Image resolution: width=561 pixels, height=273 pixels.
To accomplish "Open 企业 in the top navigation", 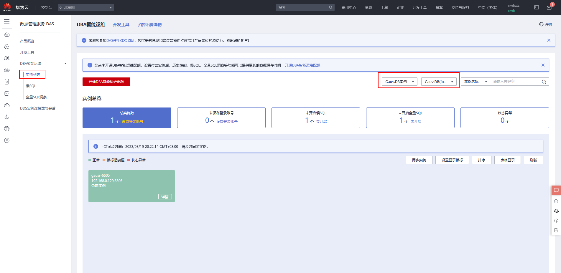I will coord(400,8).
